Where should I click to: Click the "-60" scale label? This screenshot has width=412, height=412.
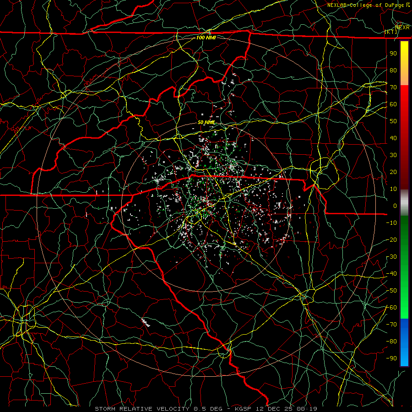(391, 308)
